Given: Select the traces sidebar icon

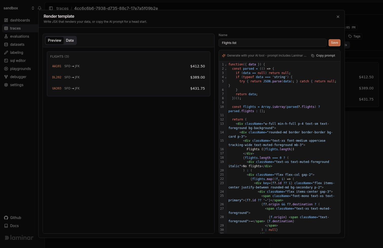Looking at the screenshot, I should pyautogui.click(x=6, y=28).
